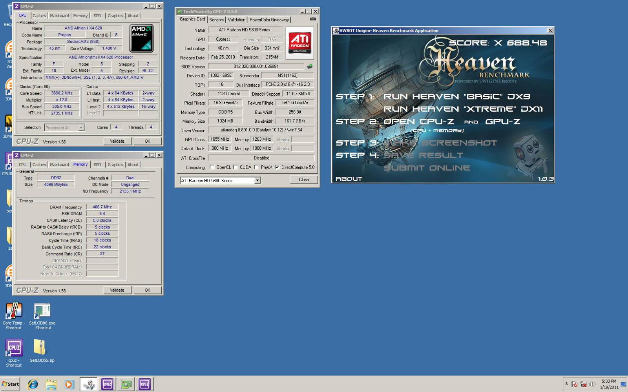The height and width of the screenshot is (392, 628).
Task: Click the score text X 688.48
Action: coord(520,43)
